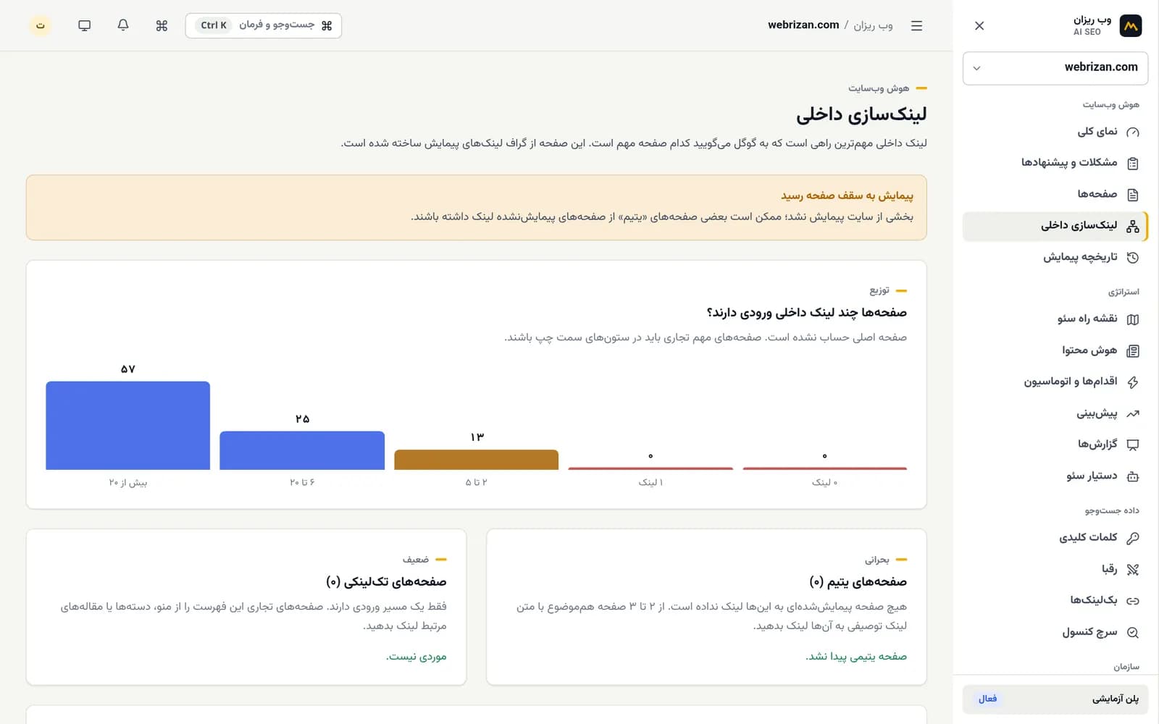The width and height of the screenshot is (1159, 724).
Task: Click the brown bar showing ۱۳
Action: coord(476,460)
